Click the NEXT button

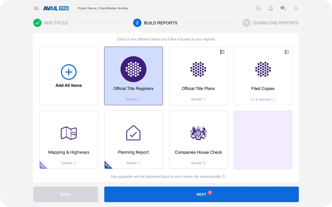201,194
